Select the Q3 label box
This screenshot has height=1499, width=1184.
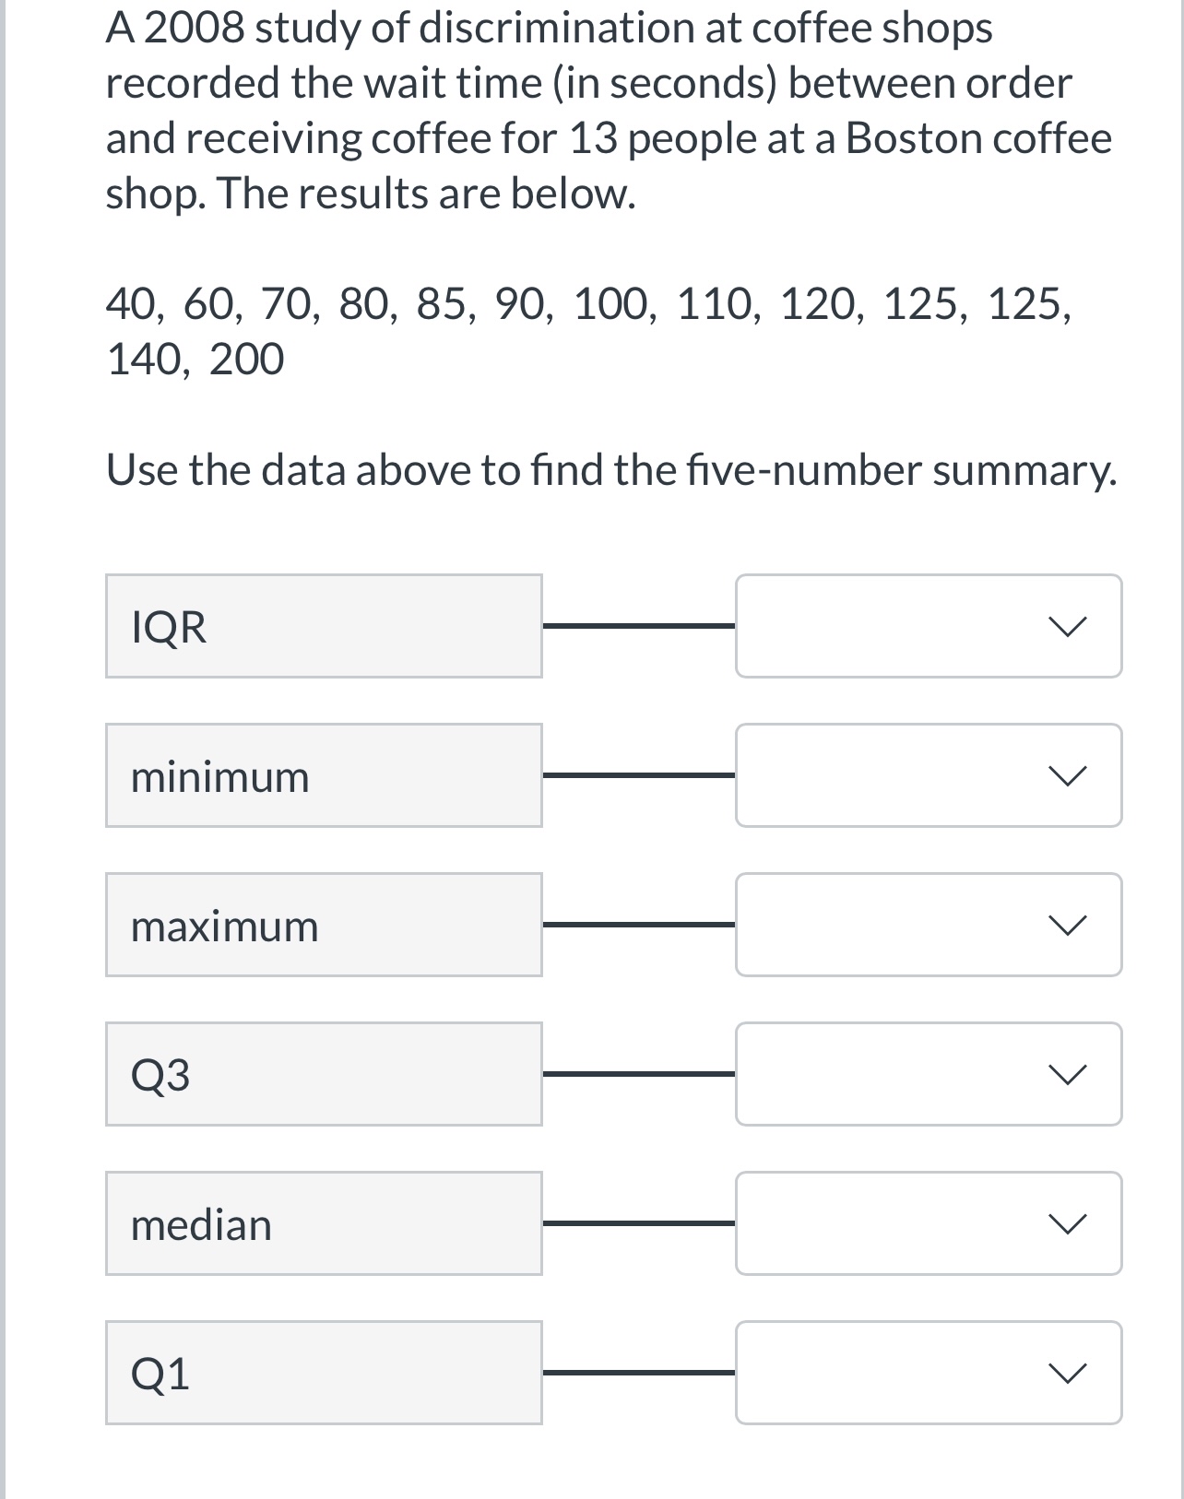point(324,1074)
